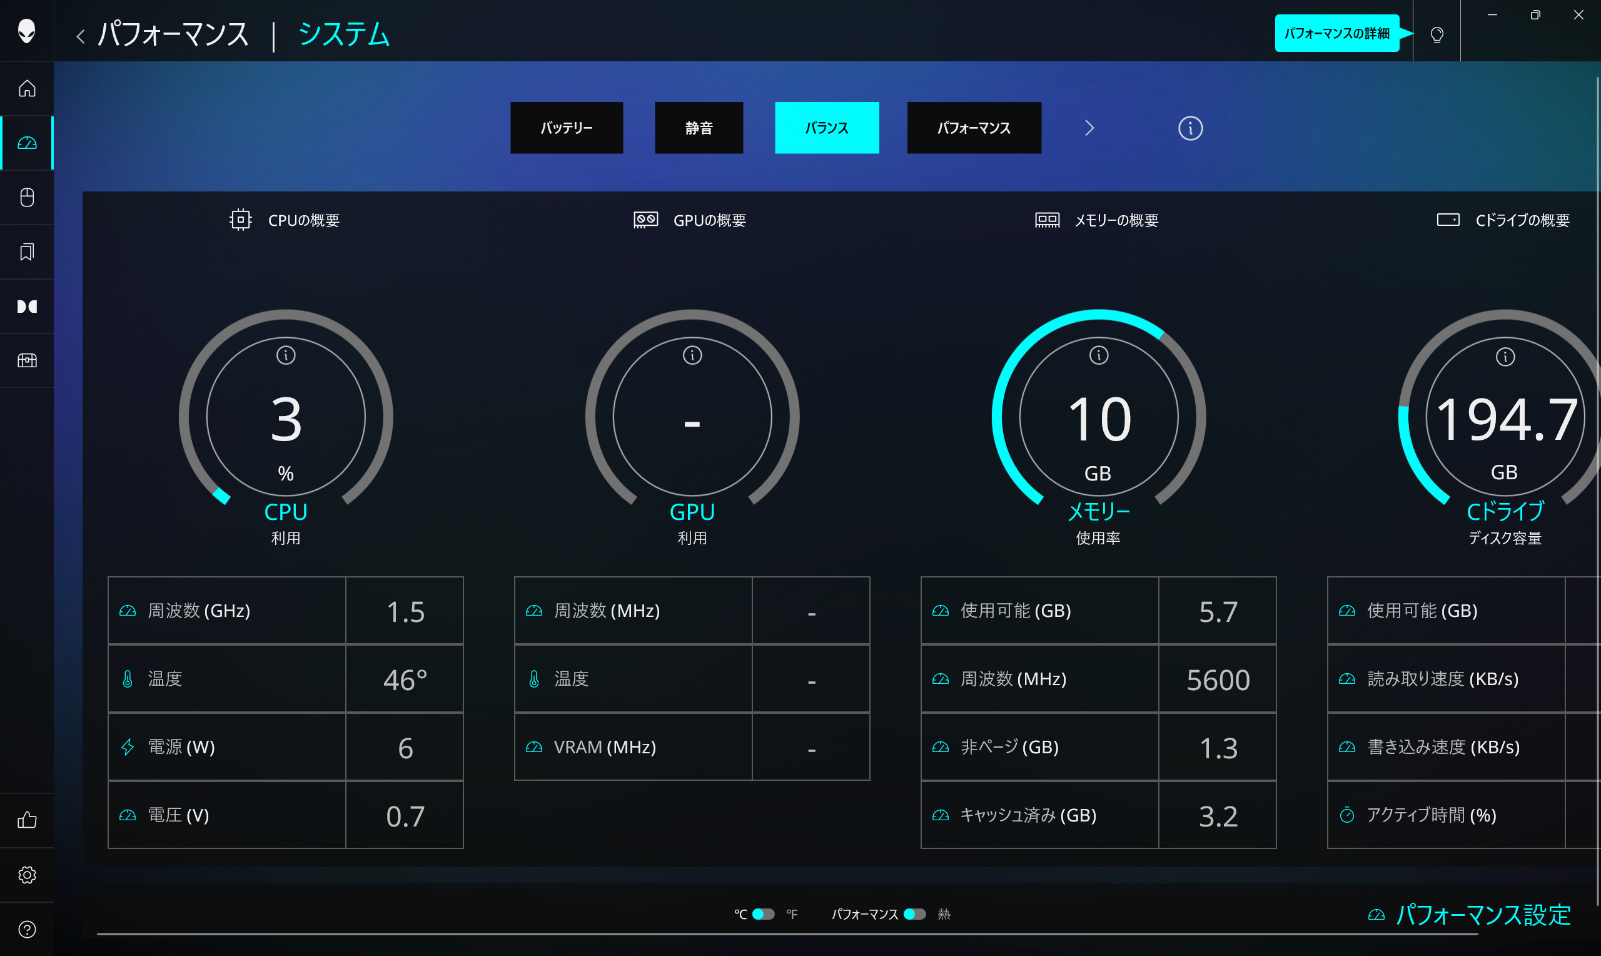
Task: Click the lightbulb tips icon
Action: (1437, 34)
